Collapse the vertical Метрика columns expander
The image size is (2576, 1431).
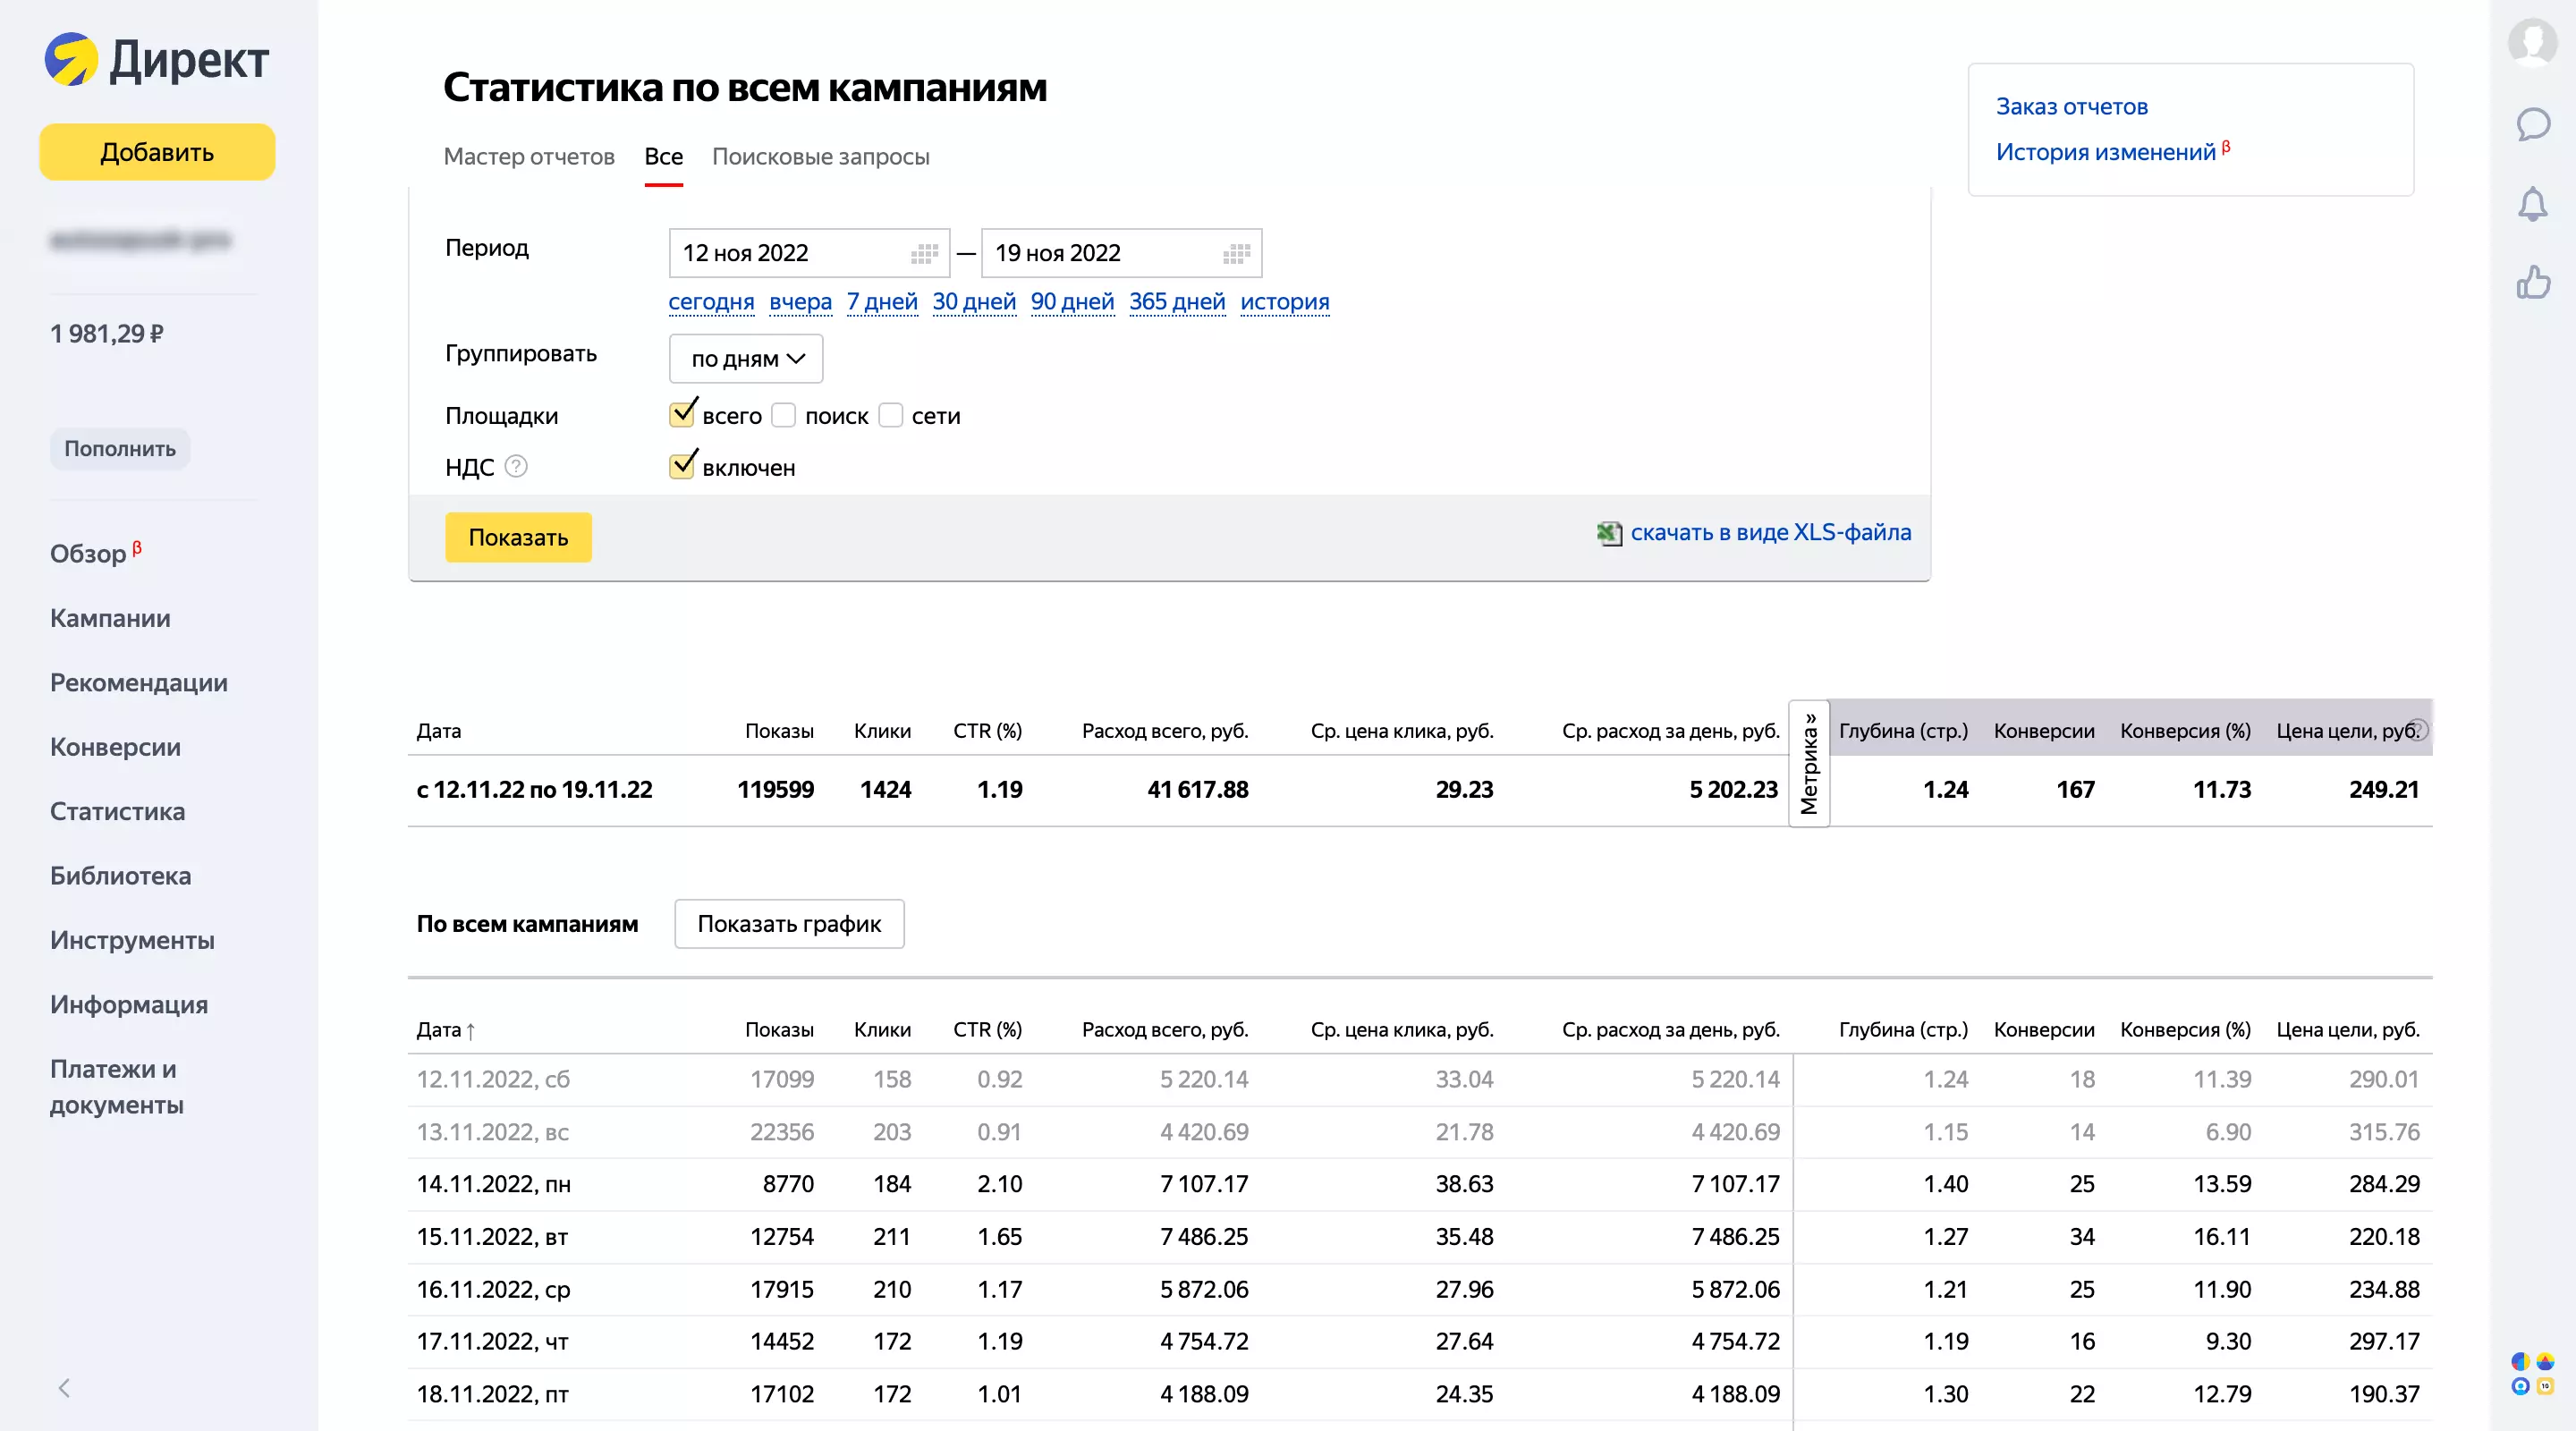click(x=1808, y=763)
